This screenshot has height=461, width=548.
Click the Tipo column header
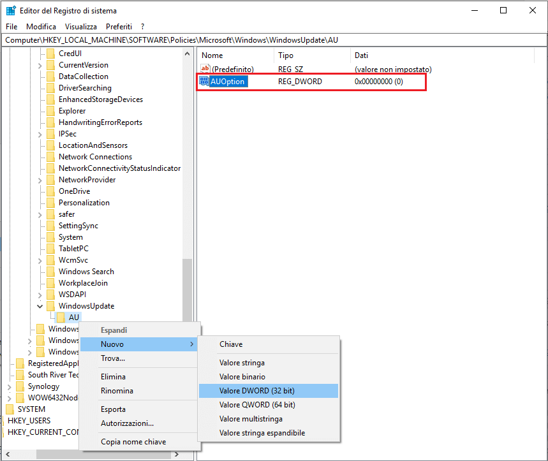[x=312, y=55]
